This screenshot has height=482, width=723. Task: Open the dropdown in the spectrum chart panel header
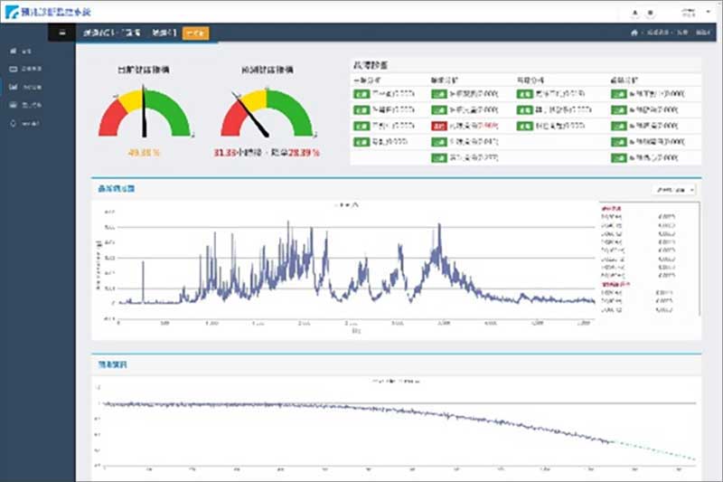(x=674, y=190)
